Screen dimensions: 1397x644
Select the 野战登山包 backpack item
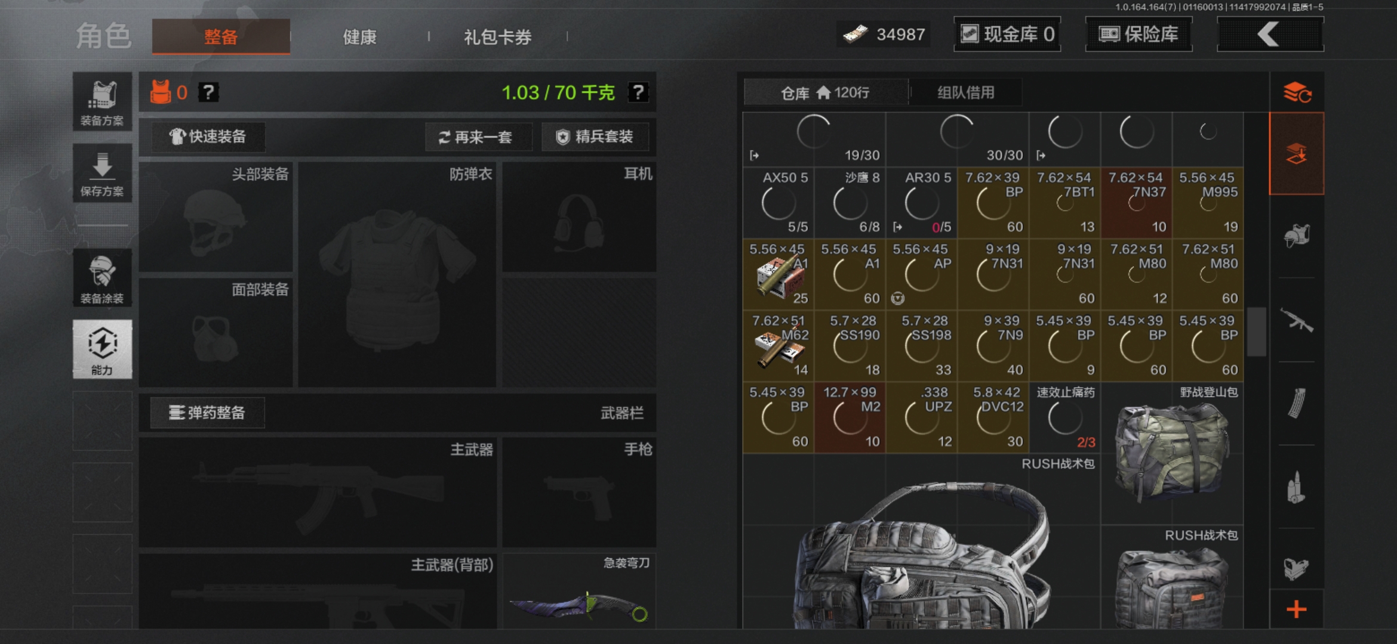(x=1172, y=453)
